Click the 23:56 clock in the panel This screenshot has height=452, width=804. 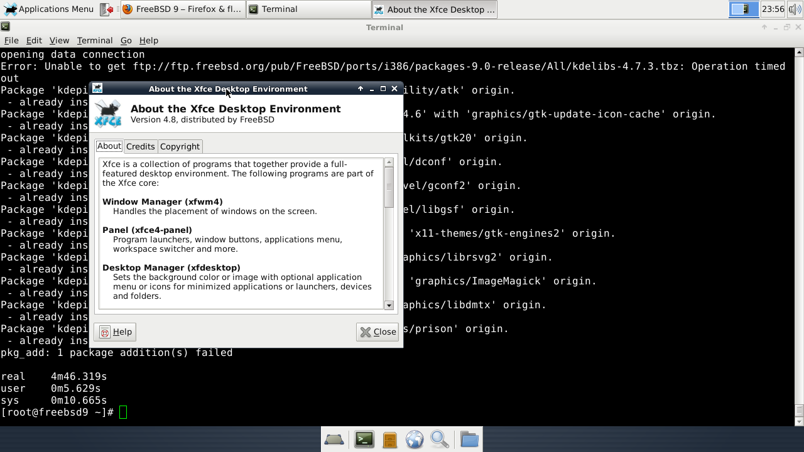[773, 9]
